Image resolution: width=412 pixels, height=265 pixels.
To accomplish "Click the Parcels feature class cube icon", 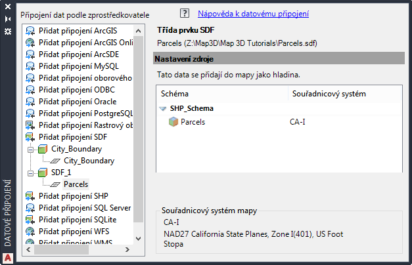I will [x=173, y=121].
